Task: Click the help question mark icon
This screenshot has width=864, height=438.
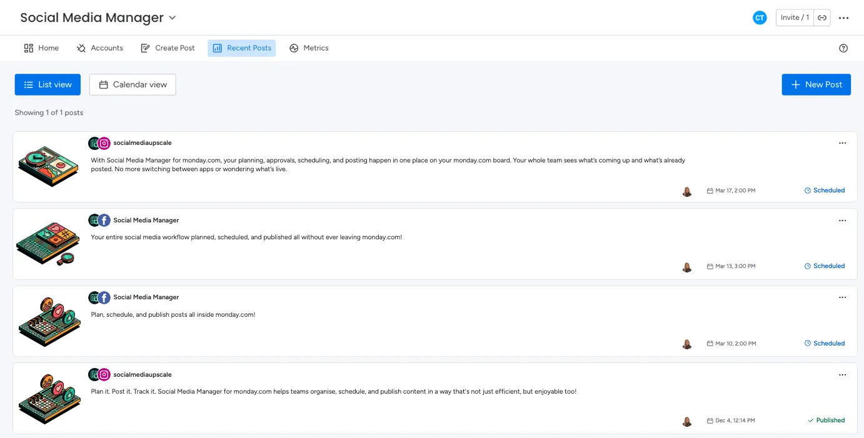Action: [x=843, y=48]
